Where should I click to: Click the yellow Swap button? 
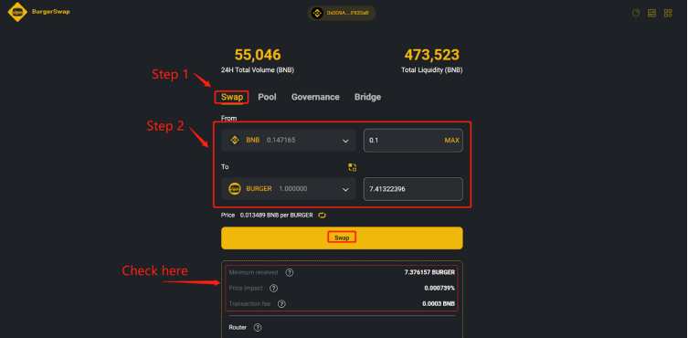(x=342, y=238)
